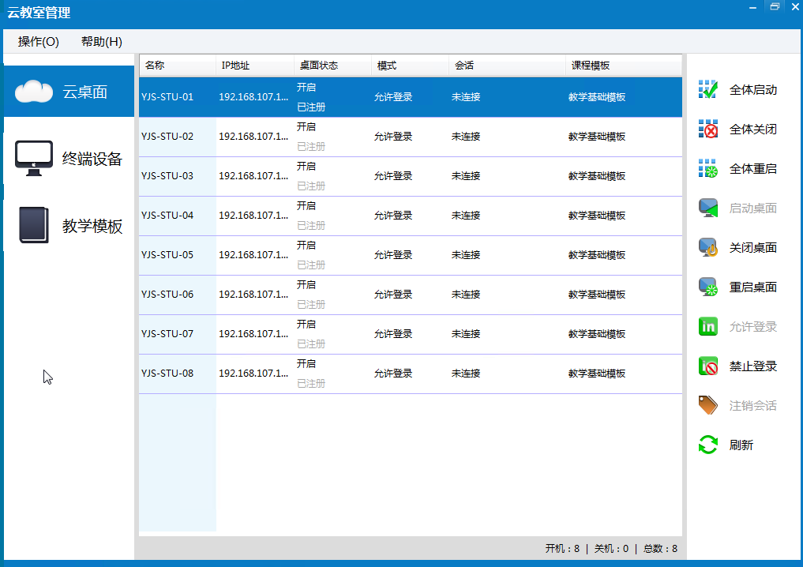
Task: Open the 帮助(H) menu
Action: coord(101,42)
